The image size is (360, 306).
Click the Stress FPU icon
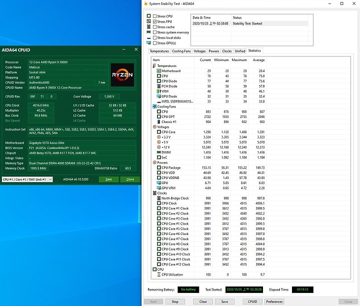(x=149, y=21)
